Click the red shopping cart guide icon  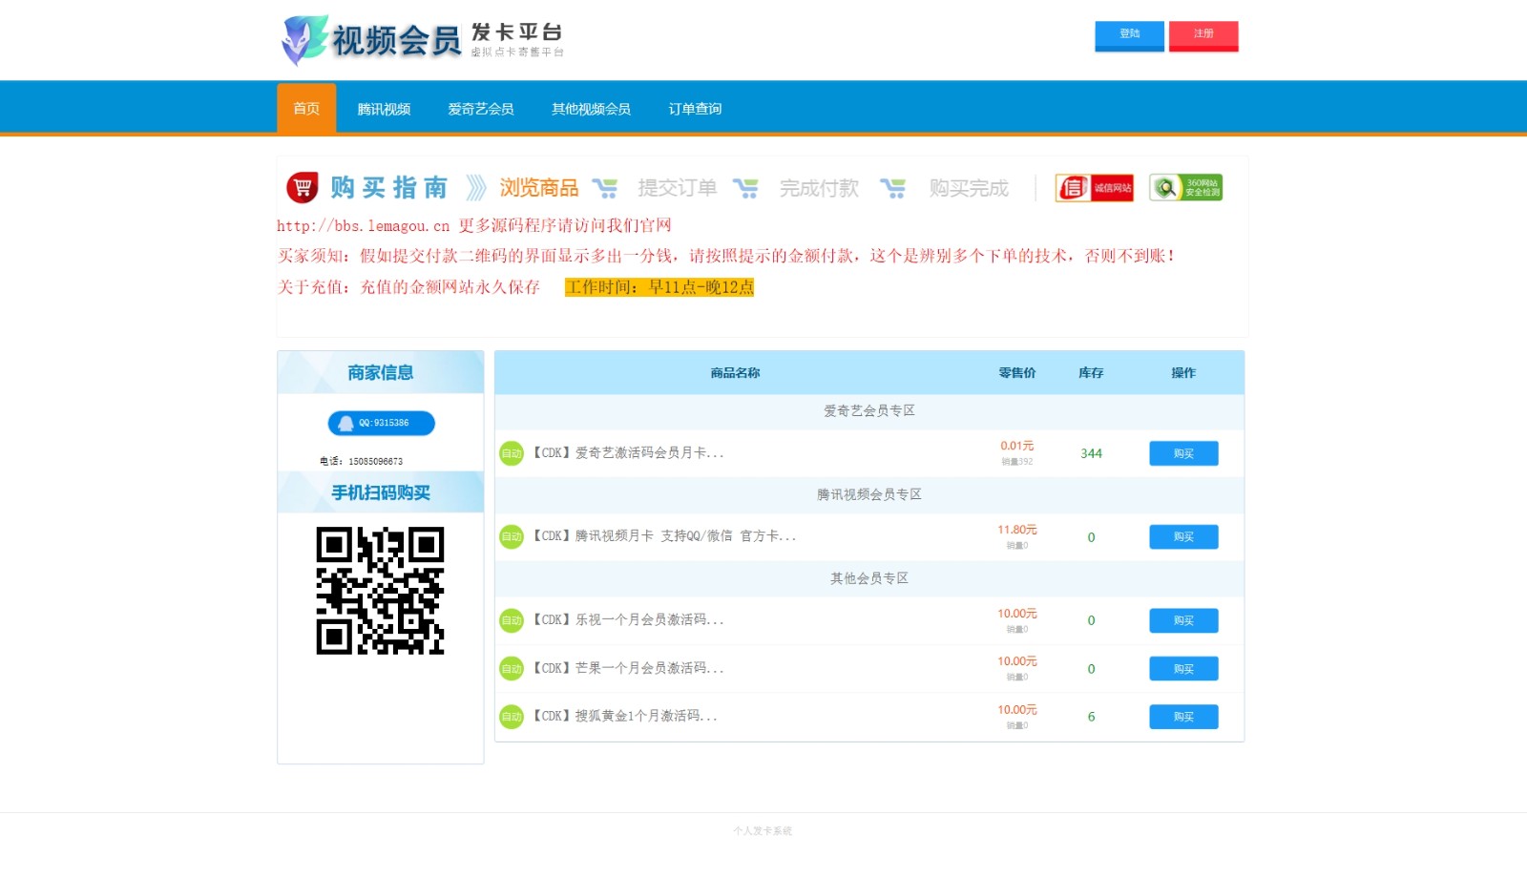click(x=303, y=188)
